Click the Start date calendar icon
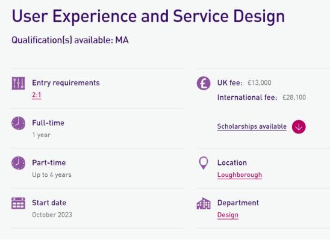330x240 pixels. 18,203
